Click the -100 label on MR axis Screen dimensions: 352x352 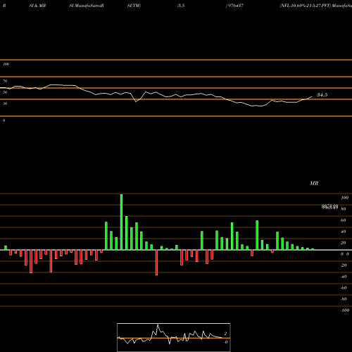345,310
